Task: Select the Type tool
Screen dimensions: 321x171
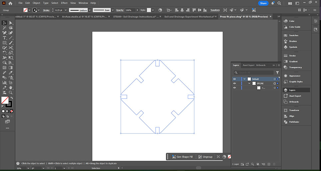Action: pyautogui.click(x=5, y=38)
